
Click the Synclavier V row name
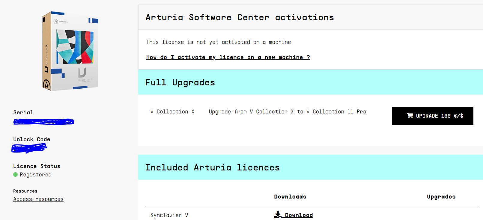pyautogui.click(x=169, y=215)
